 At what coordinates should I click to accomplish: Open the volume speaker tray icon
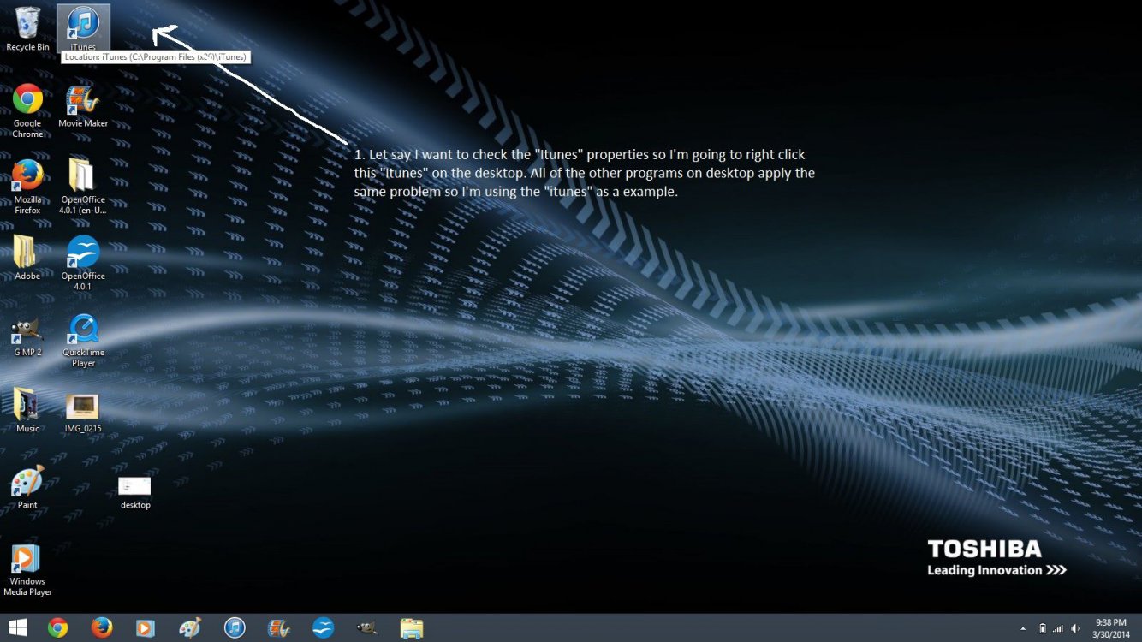pyautogui.click(x=1074, y=628)
